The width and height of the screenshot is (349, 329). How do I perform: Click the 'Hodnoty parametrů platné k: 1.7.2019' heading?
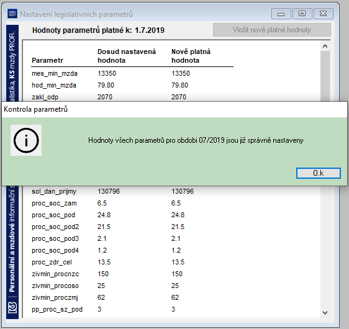[x=98, y=30]
